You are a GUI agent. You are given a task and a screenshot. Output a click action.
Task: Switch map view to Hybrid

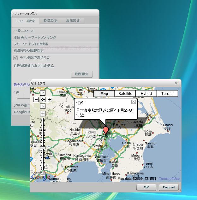[x=146, y=93]
